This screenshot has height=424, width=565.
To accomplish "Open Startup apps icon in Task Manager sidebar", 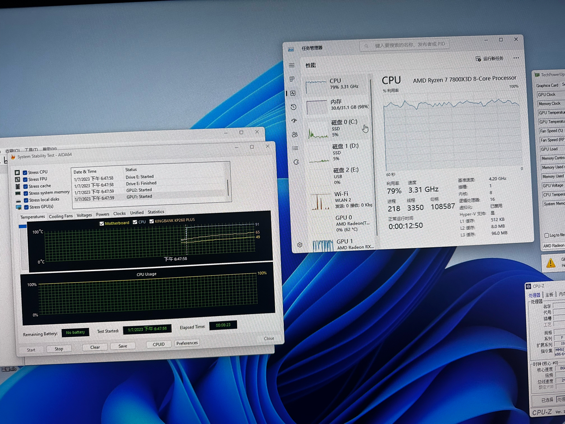I will (294, 121).
